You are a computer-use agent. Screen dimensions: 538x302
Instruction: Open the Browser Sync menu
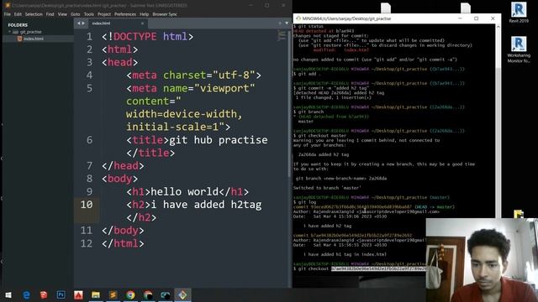[165, 14]
